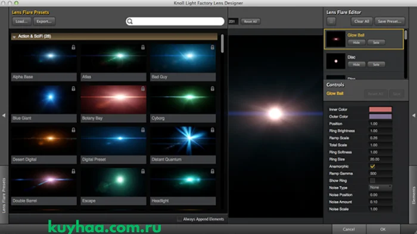Screen dimensions: 417x234
Task: Click the lock icon on Distant Quantum preset
Action: coord(212,130)
